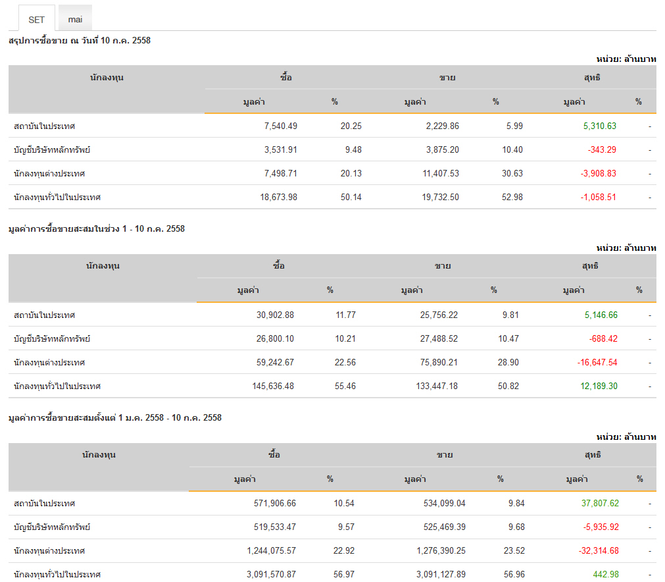Image resolution: width=665 pixels, height=582 pixels.
Task: Select the 145,636.48 buy value cell
Action: (x=273, y=386)
